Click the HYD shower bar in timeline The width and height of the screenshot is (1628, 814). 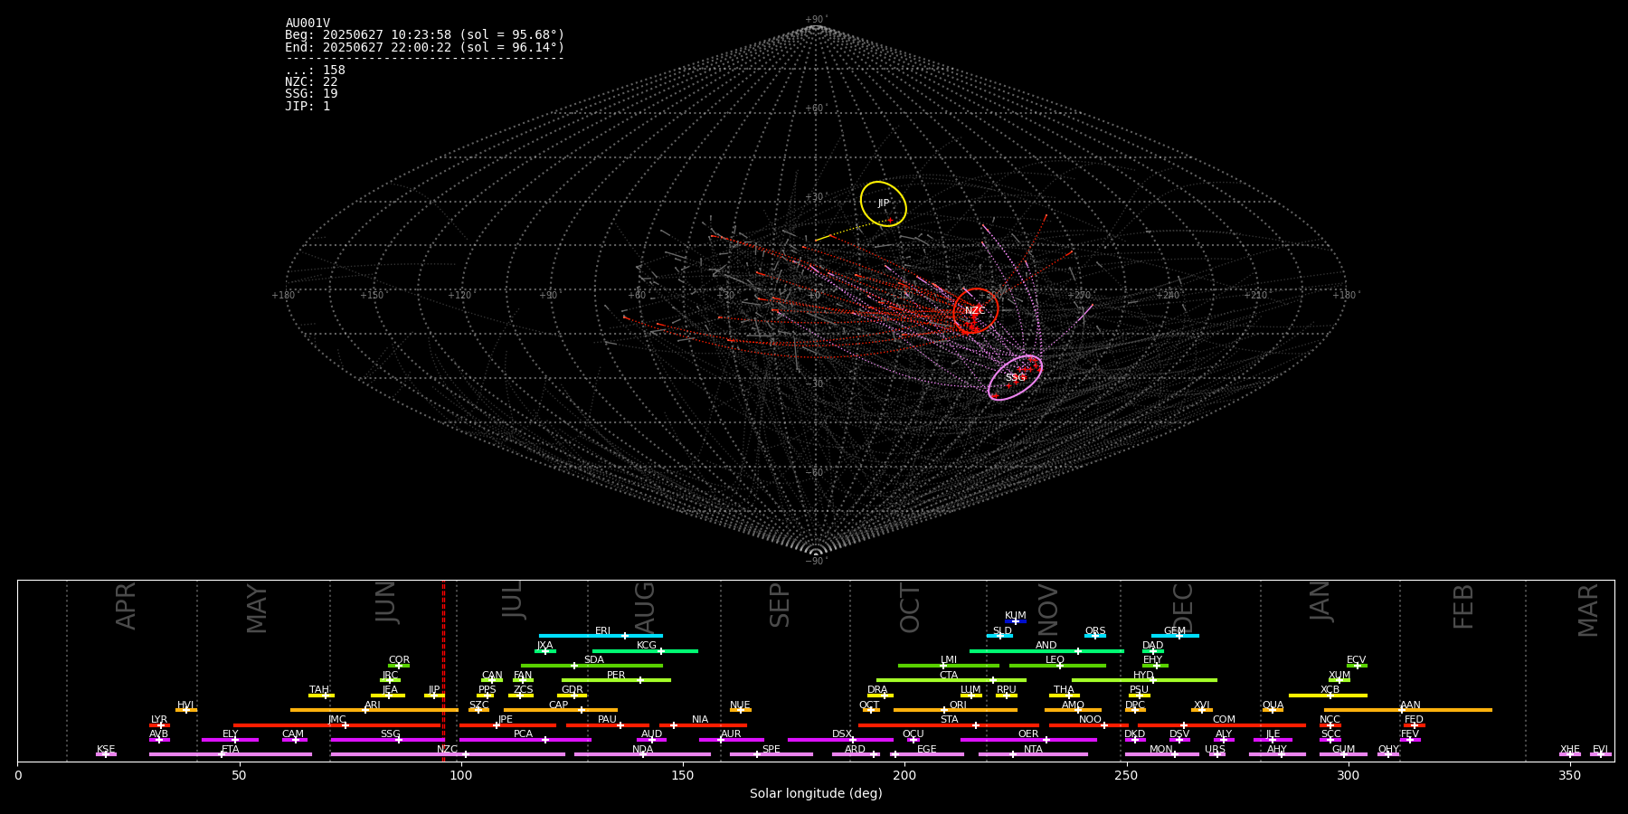point(1144,680)
